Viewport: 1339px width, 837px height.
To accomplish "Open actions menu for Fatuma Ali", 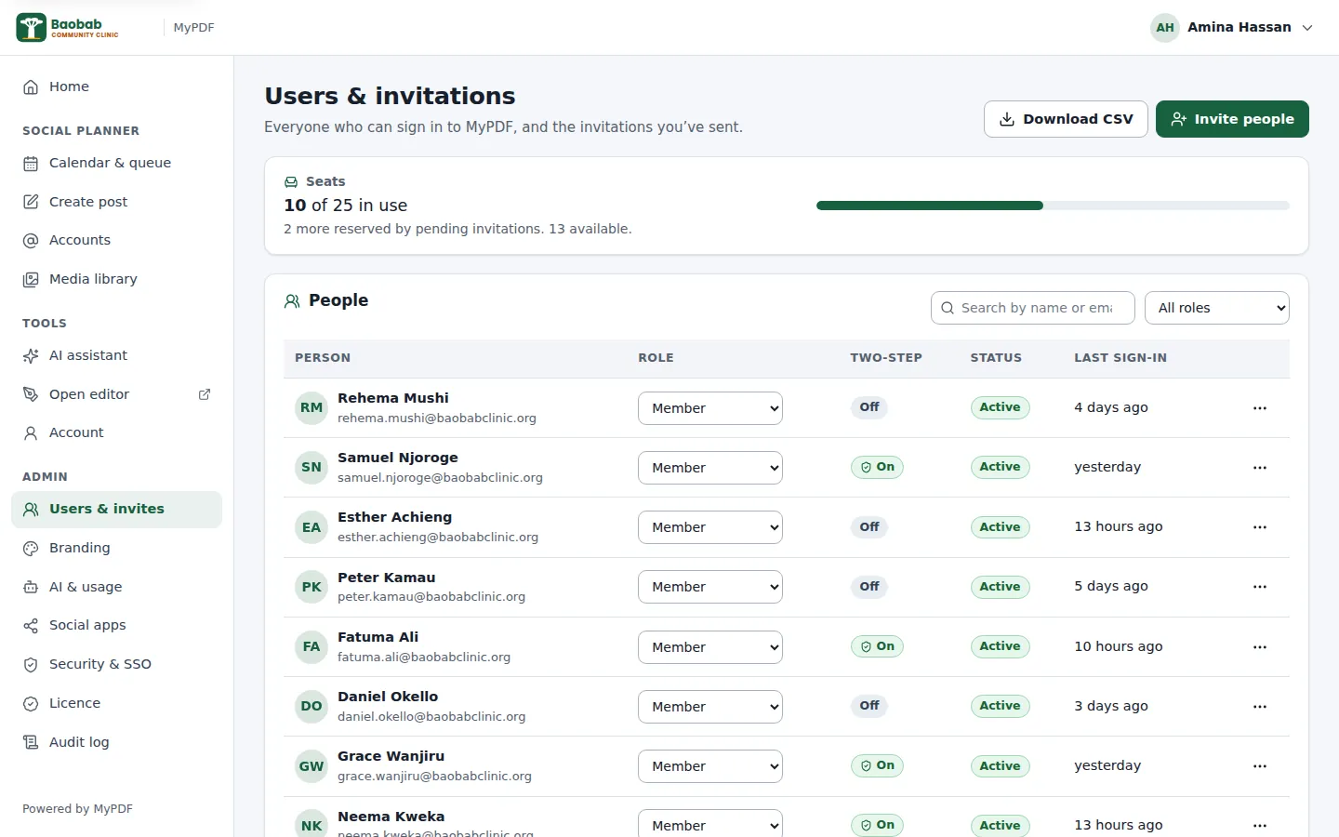I will coord(1260,647).
